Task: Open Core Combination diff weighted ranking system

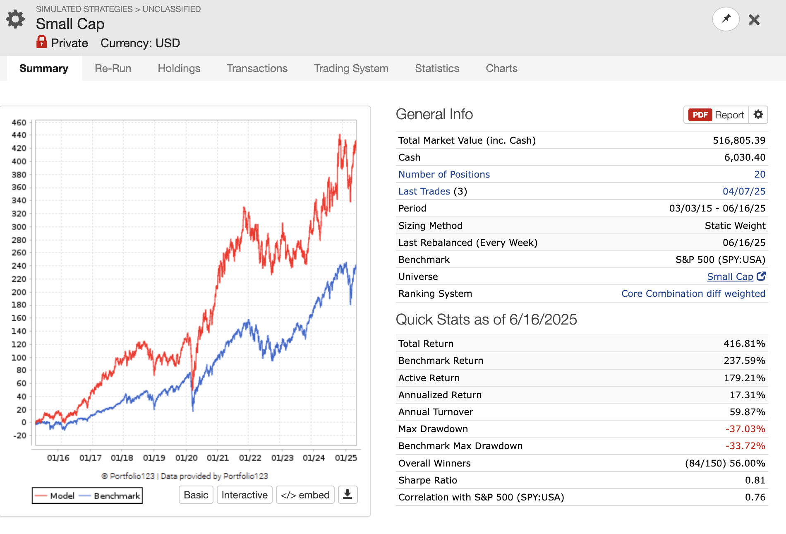Action: (693, 293)
